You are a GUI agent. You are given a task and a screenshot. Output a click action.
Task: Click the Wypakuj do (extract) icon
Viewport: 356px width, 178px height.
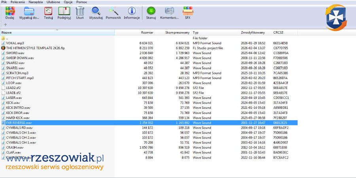coord(29,12)
